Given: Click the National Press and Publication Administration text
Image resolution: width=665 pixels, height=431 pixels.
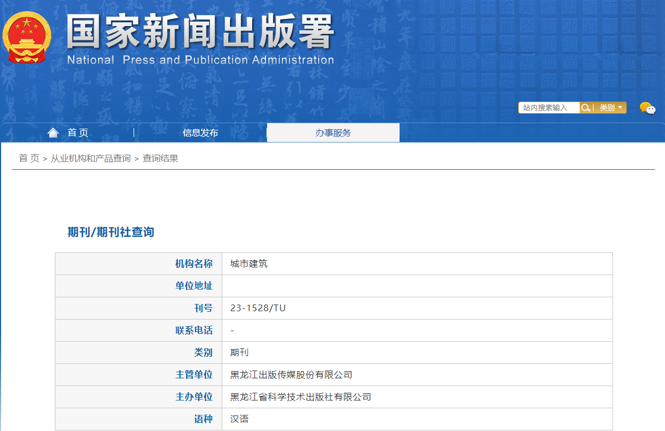Looking at the screenshot, I should point(200,60).
